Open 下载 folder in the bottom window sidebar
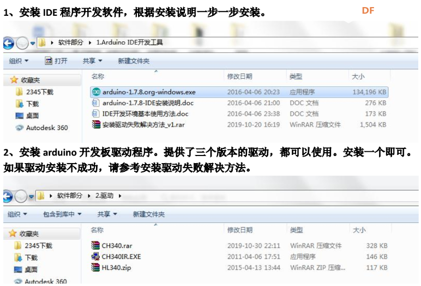421x286 pixels. pos(26,258)
